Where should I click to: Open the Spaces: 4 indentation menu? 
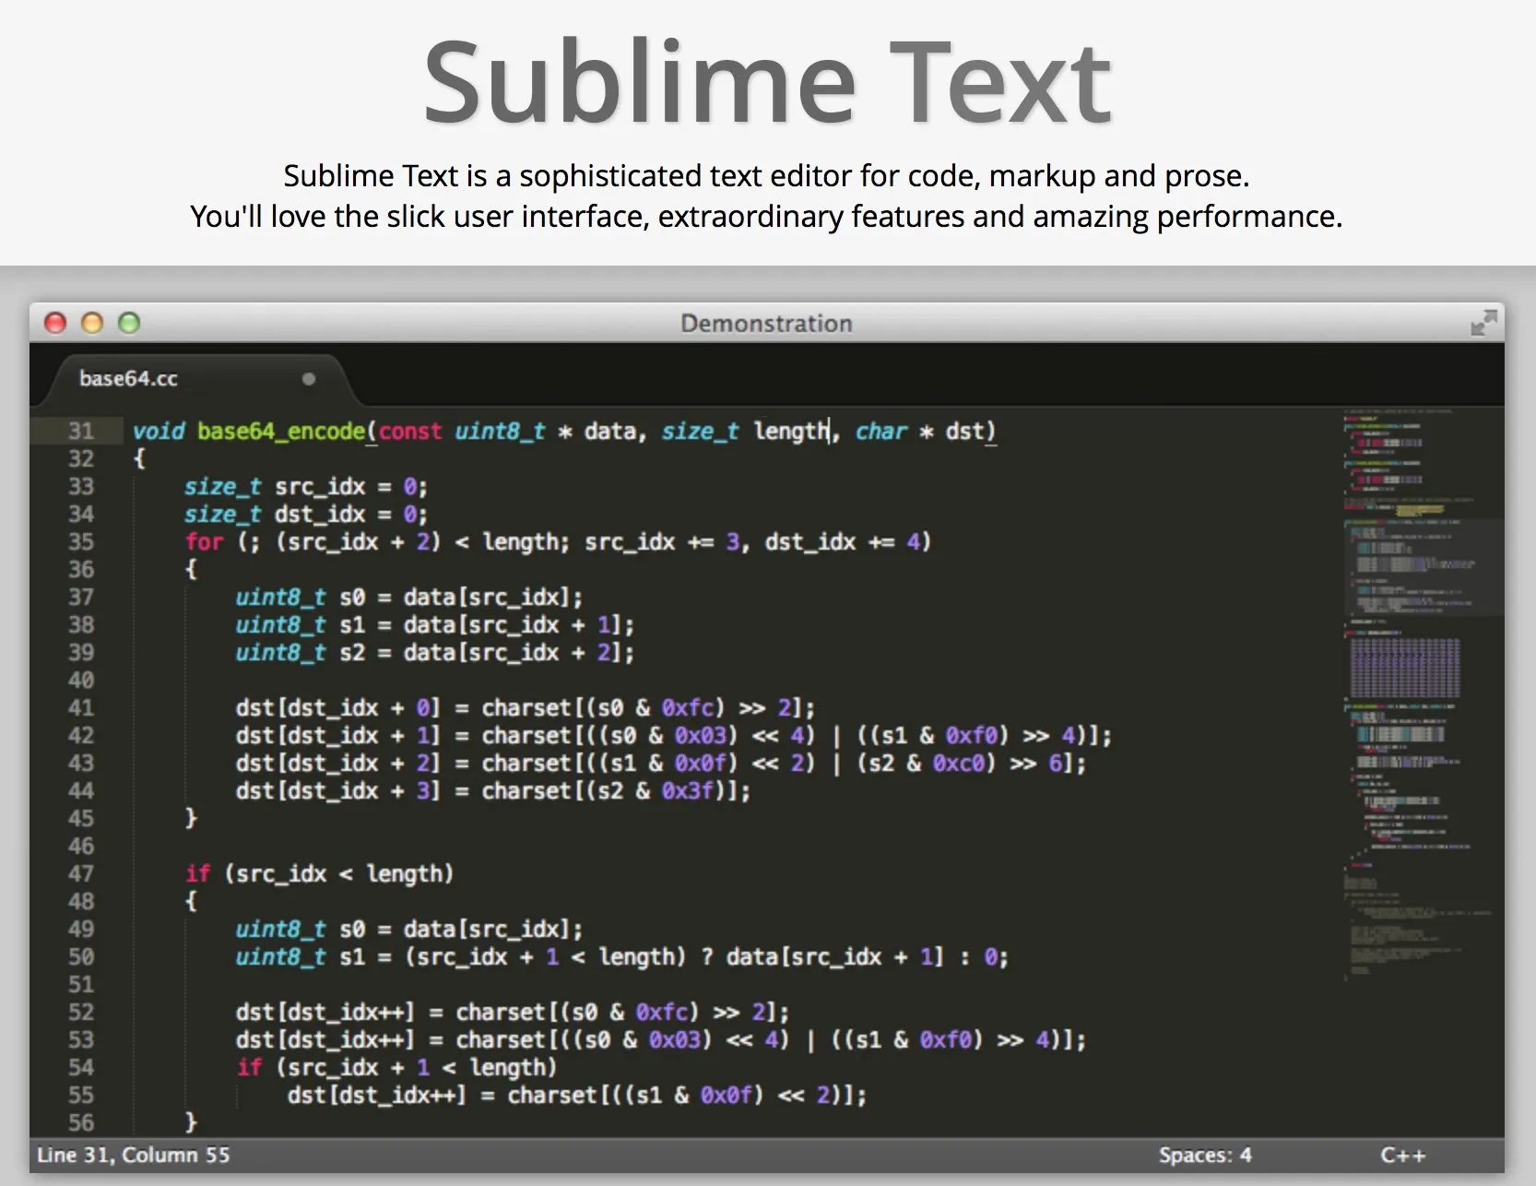click(x=1205, y=1156)
